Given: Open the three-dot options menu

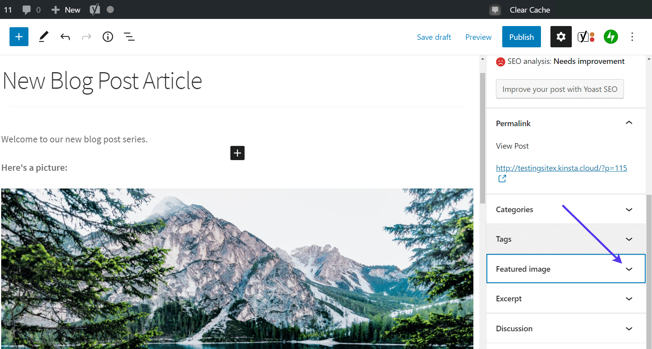Looking at the screenshot, I should (x=632, y=37).
